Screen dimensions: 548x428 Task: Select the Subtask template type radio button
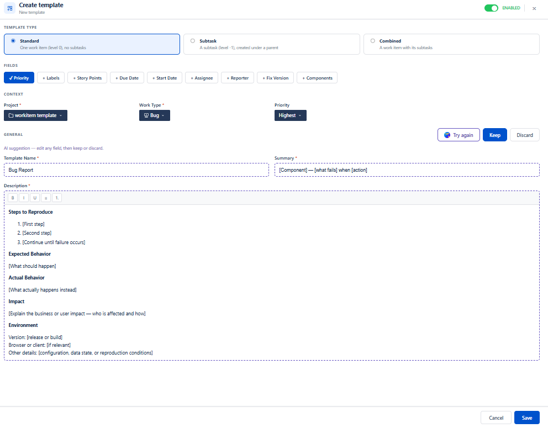tap(193, 41)
